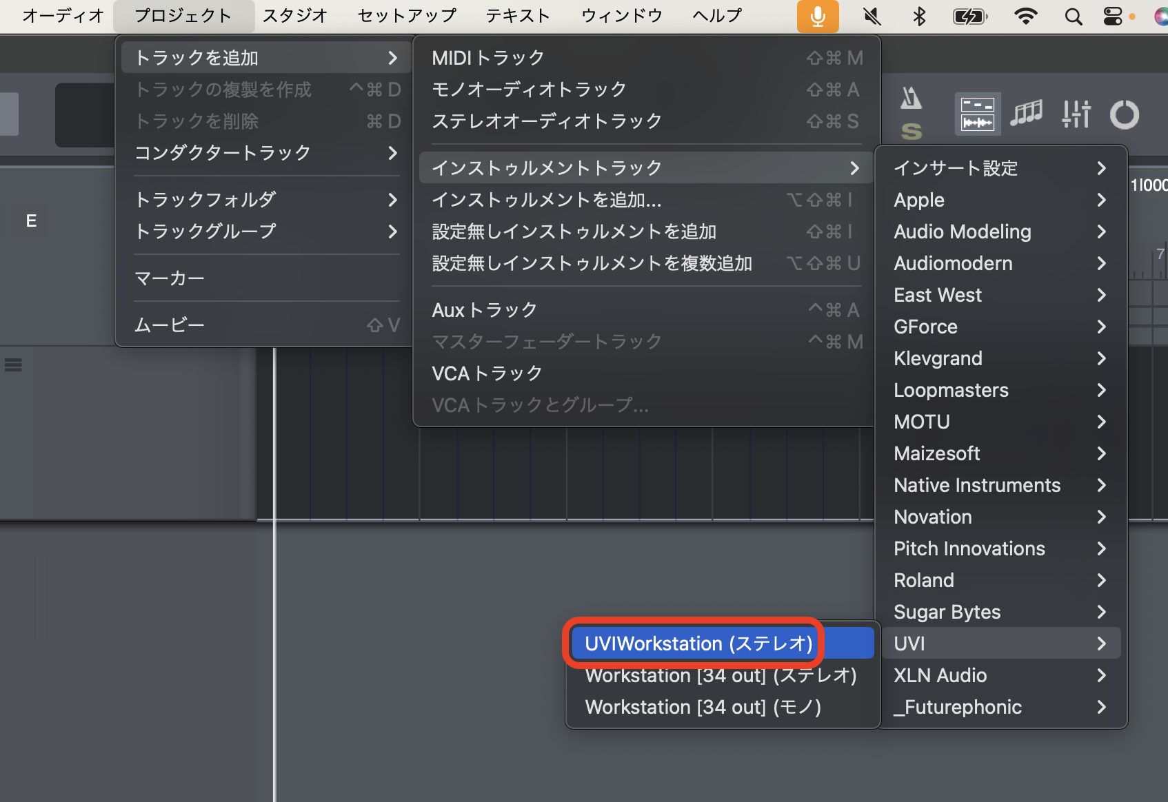Open the スタジオ menu
The width and height of the screenshot is (1168, 802).
[x=295, y=16]
